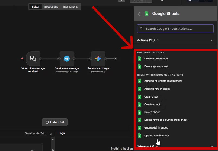Viewport: 218px width, 151px height.
Task: Collapse the Actions (10) section
Action: pos(212,40)
